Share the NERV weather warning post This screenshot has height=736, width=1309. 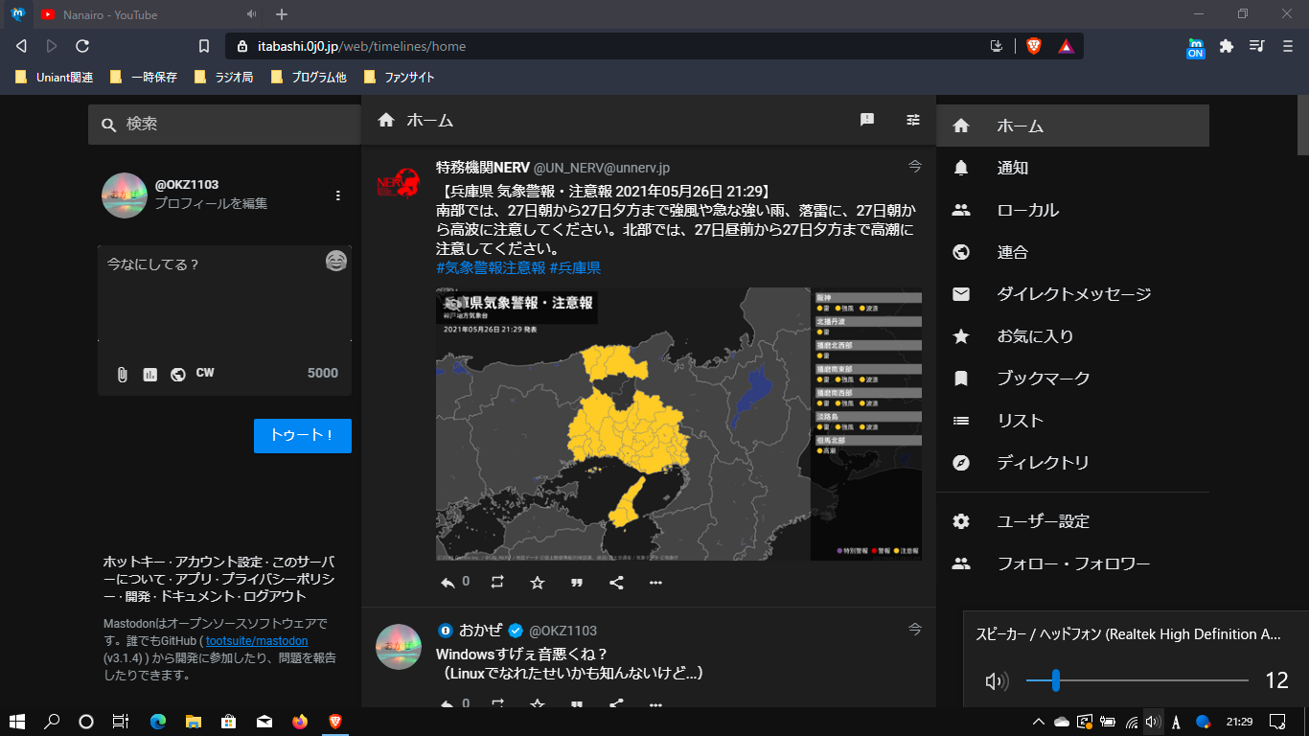click(616, 582)
